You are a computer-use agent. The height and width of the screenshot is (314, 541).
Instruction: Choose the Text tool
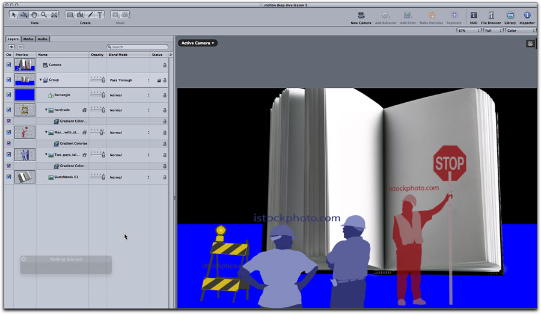100,15
